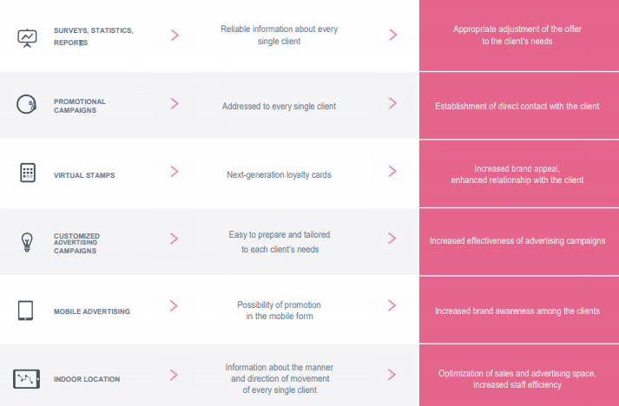Click the arrow right of Promotional Campaigns label
The height and width of the screenshot is (406, 619).
tap(175, 103)
